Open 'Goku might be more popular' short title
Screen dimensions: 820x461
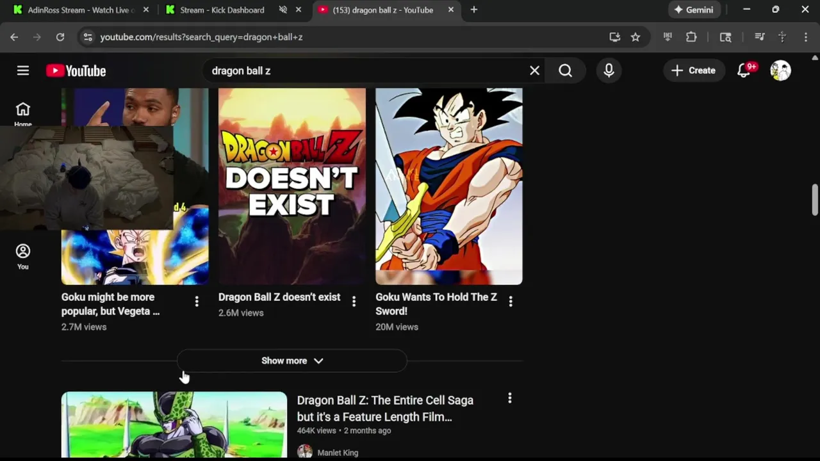click(110, 304)
